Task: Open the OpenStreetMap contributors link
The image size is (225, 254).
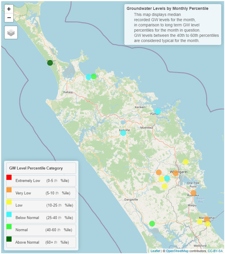Action: click(177, 251)
